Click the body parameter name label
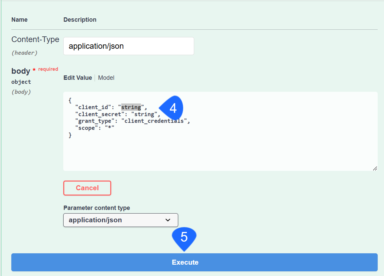The height and width of the screenshot is (276, 384). [x=21, y=71]
